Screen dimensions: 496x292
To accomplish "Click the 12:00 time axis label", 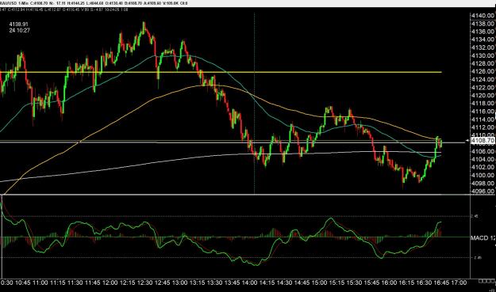I will [x=110, y=283].
